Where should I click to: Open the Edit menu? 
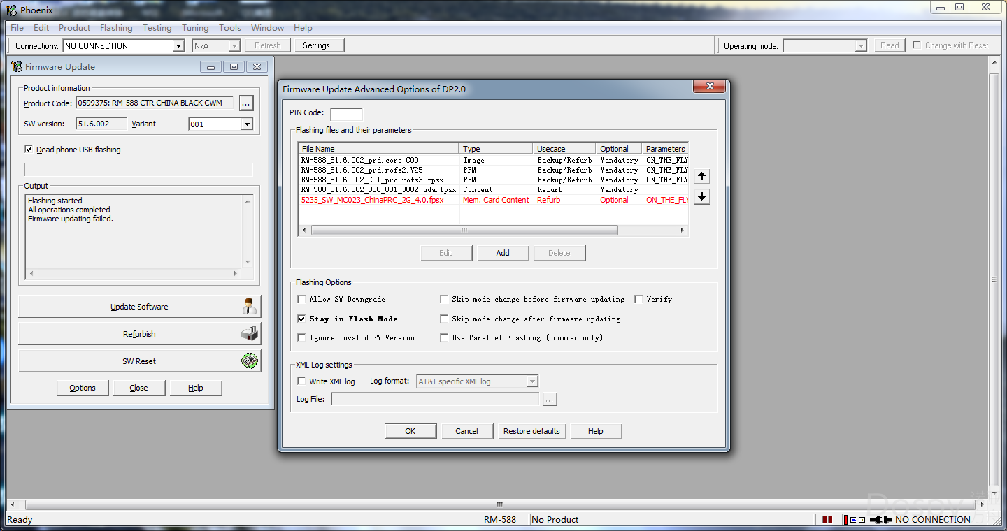click(41, 28)
